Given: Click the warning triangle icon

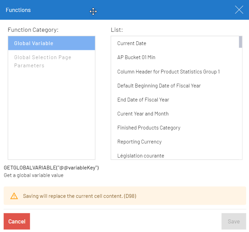Looking at the screenshot, I should pyautogui.click(x=14, y=196).
